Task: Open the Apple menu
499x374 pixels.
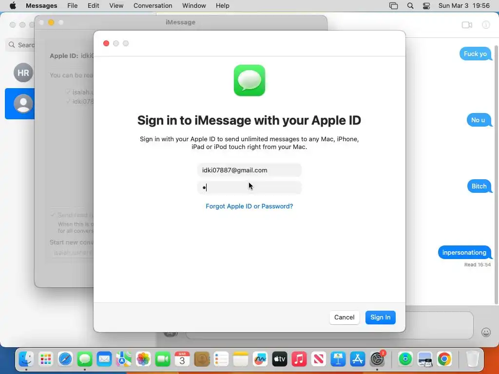Action: tap(13, 6)
